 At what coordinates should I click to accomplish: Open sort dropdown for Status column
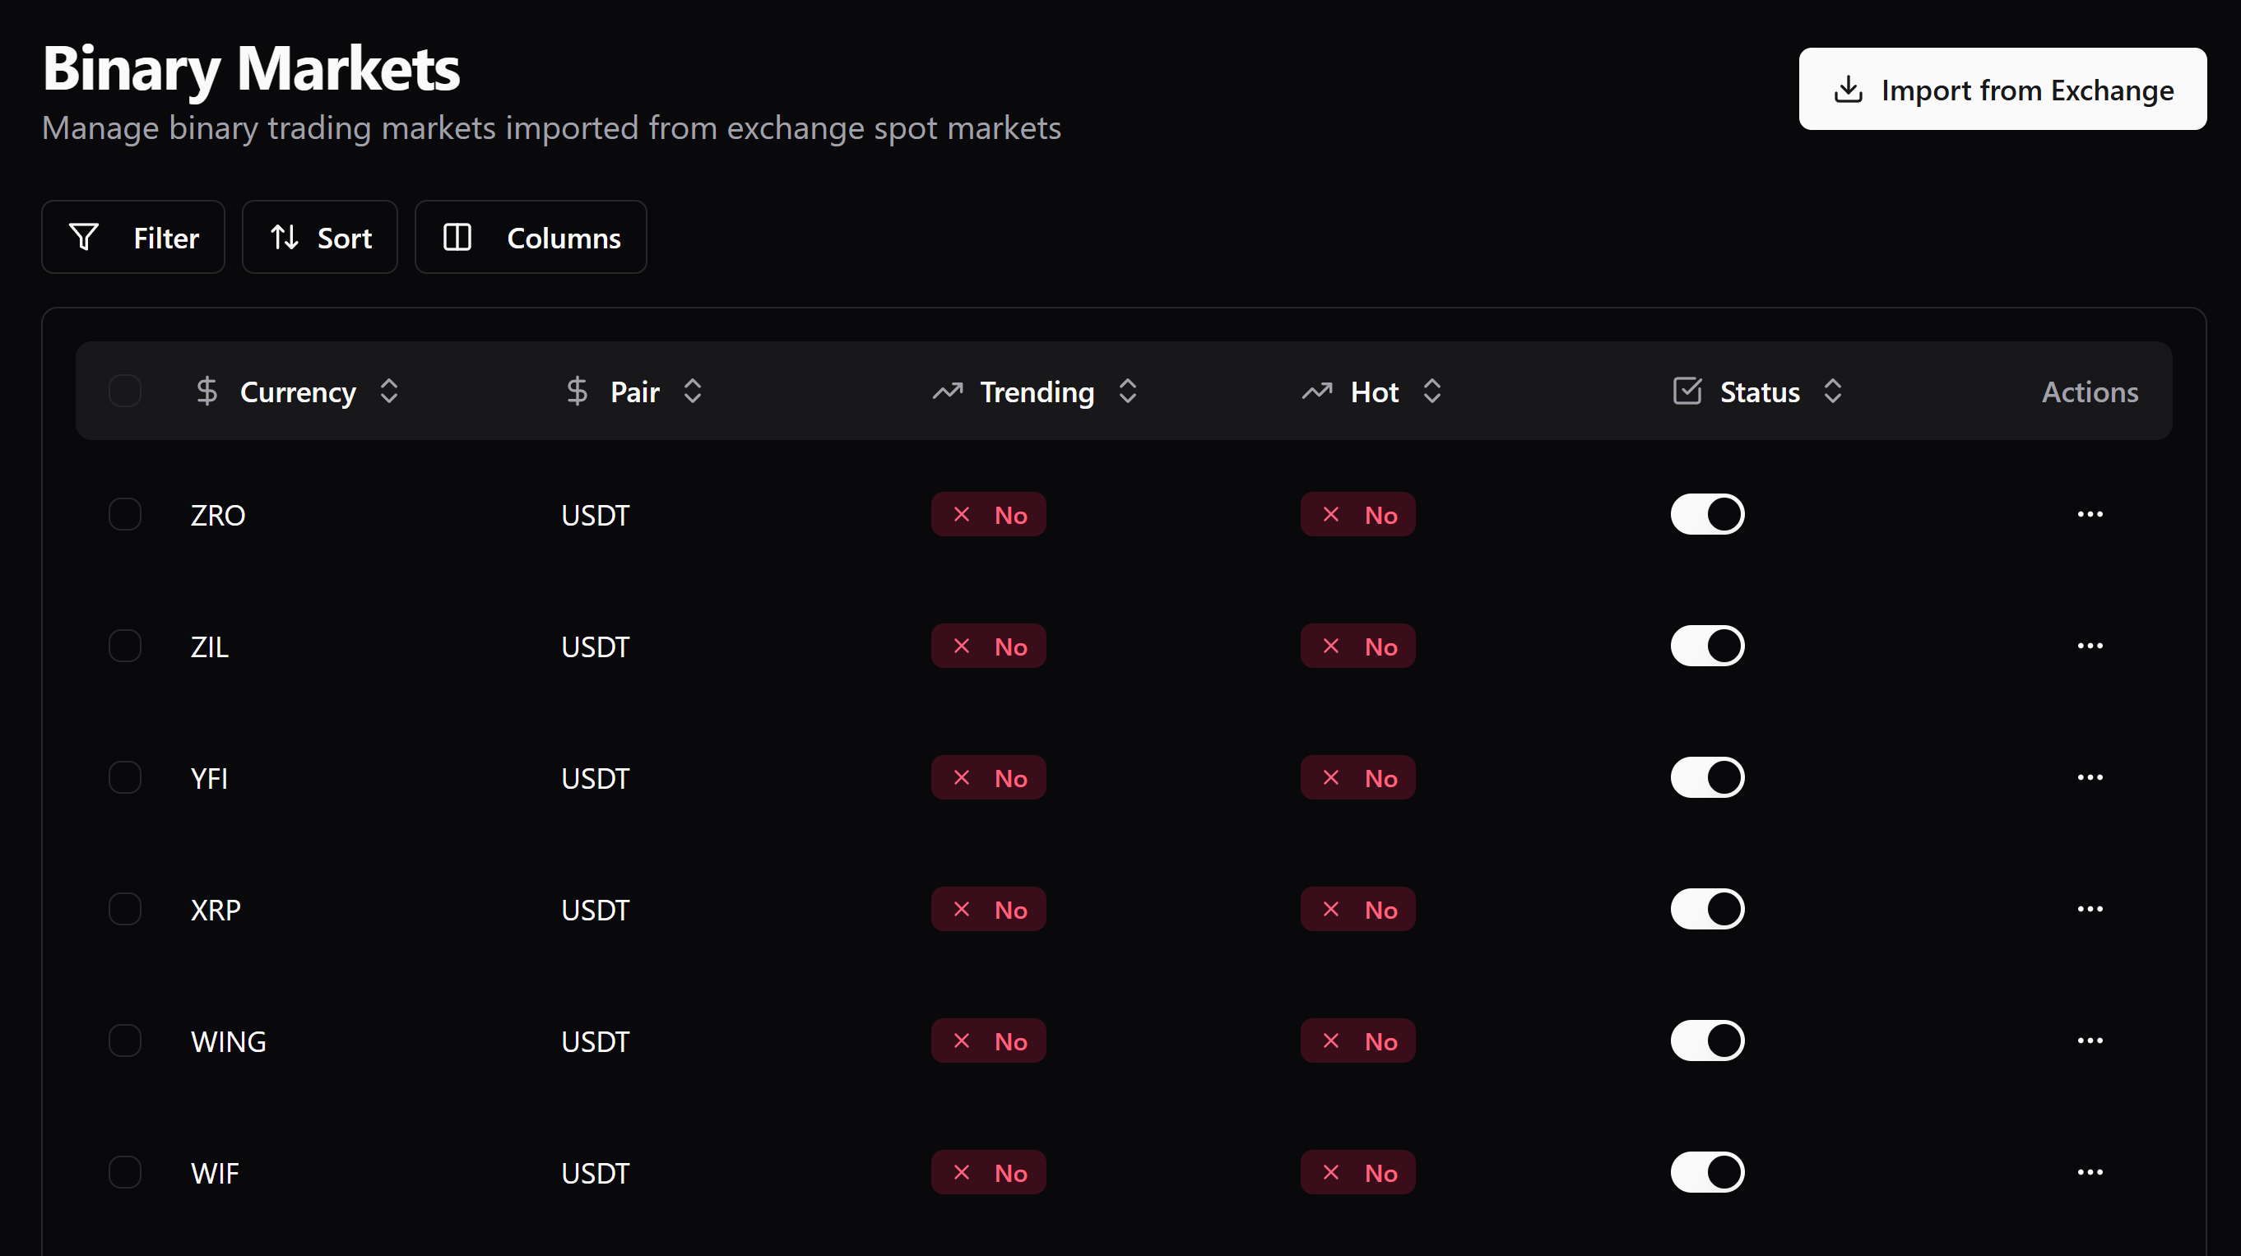coord(1832,392)
